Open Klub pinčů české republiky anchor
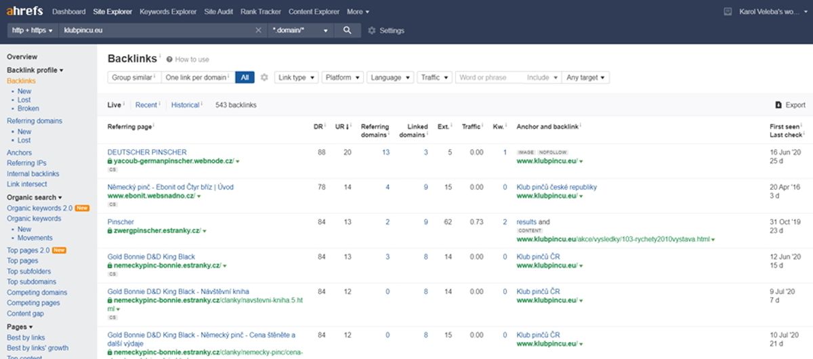Image resolution: width=813 pixels, height=359 pixels. click(557, 187)
